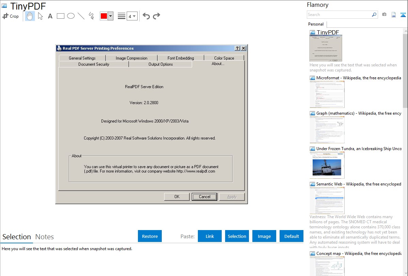Click the scrollbar down arrow in Flamory panel
The image size is (408, 276).
[x=405, y=273]
